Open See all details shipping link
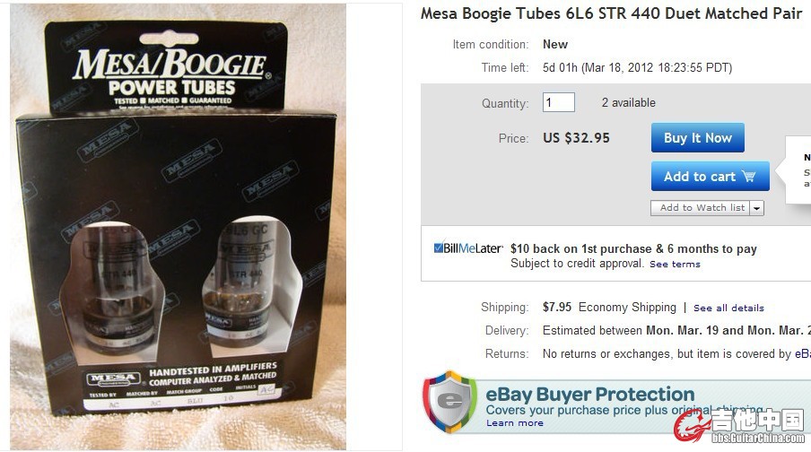 [728, 309]
